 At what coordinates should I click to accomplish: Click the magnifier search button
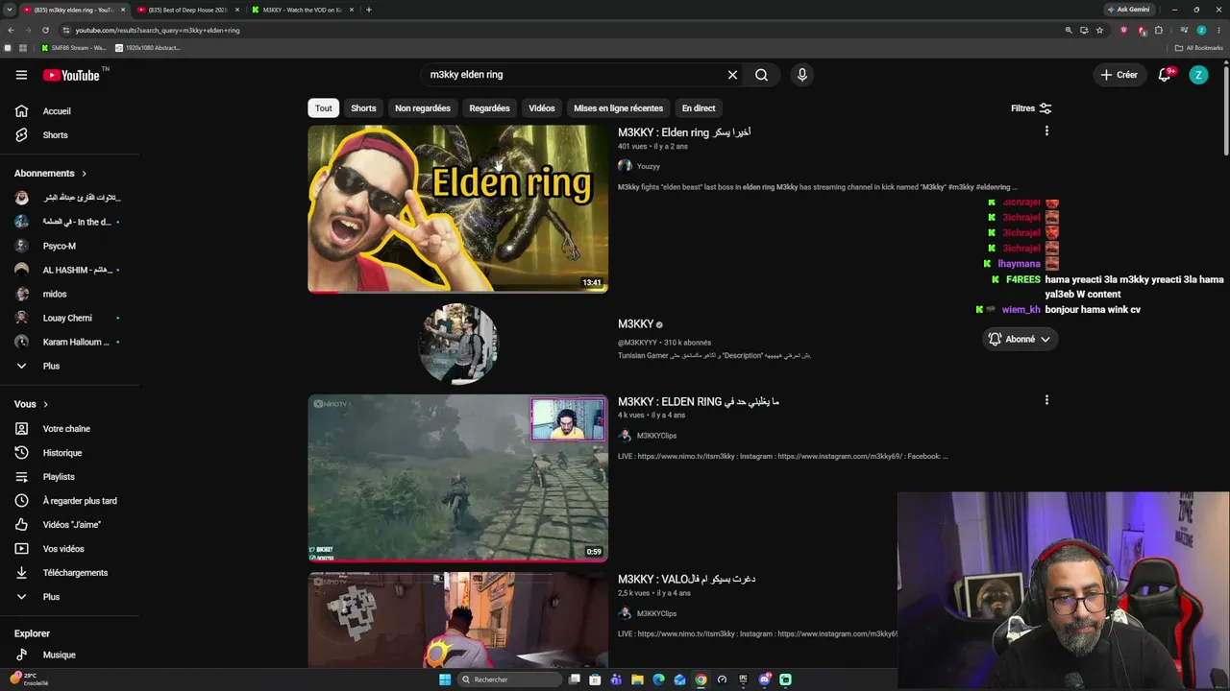click(x=761, y=75)
